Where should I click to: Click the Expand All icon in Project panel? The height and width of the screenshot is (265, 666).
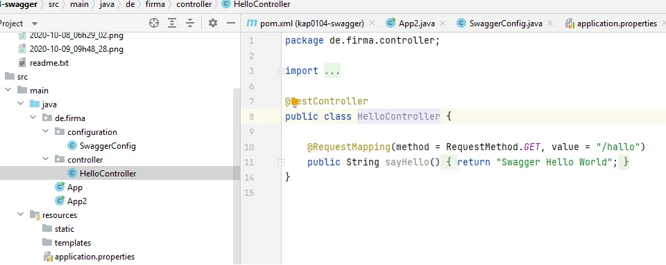click(x=171, y=24)
